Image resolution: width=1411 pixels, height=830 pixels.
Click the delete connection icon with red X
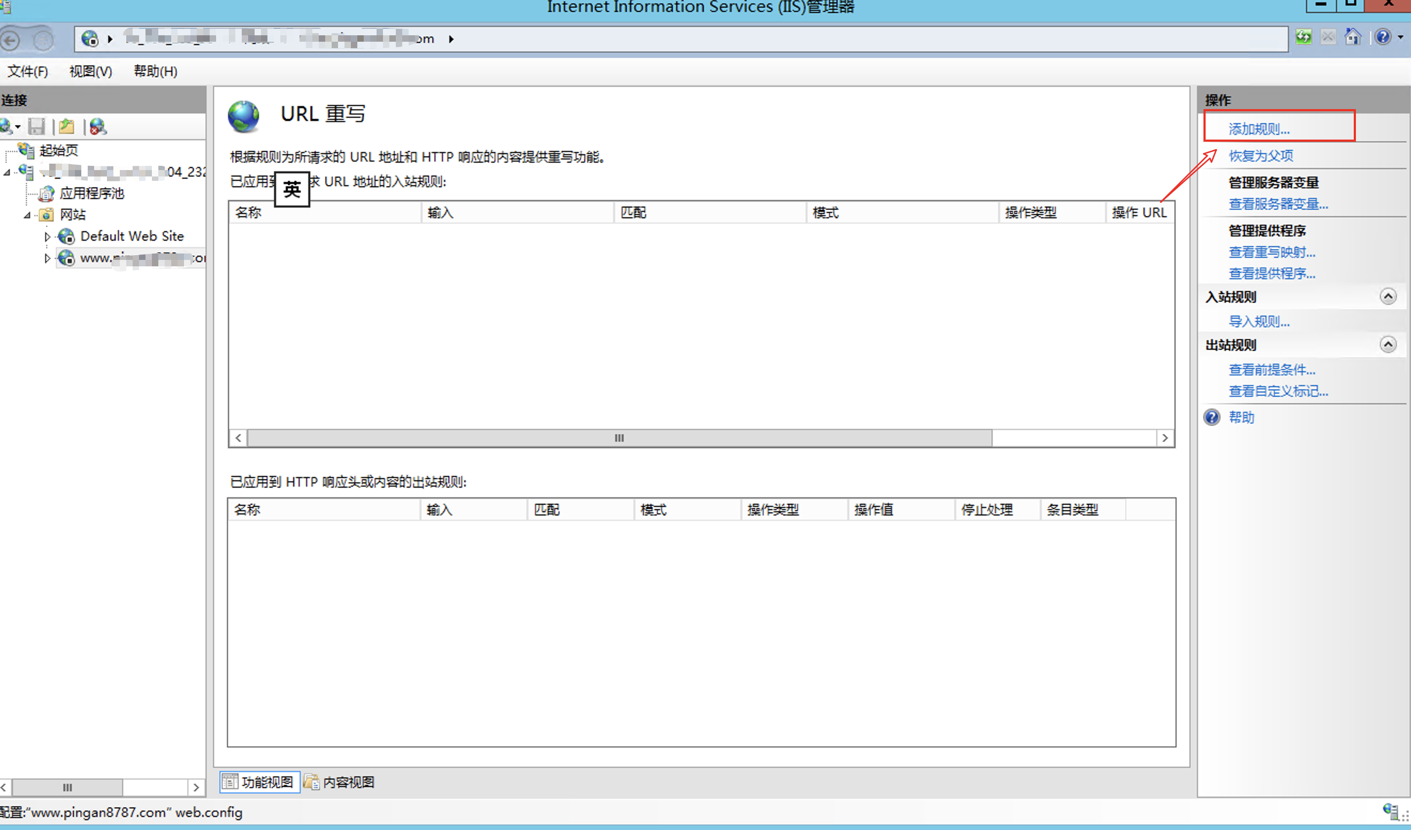point(98,127)
